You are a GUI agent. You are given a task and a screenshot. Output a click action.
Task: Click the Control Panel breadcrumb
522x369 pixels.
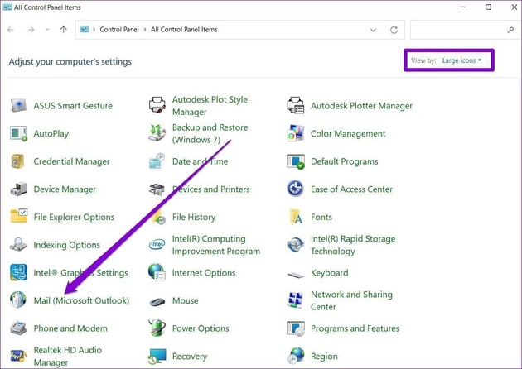point(119,30)
